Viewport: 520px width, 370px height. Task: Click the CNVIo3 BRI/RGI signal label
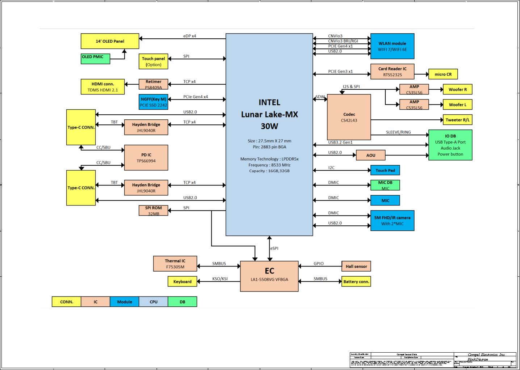(343, 41)
